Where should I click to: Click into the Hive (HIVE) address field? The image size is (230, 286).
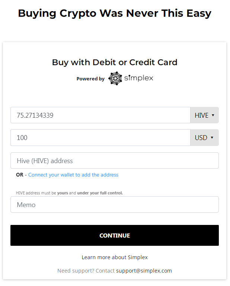[x=115, y=161]
